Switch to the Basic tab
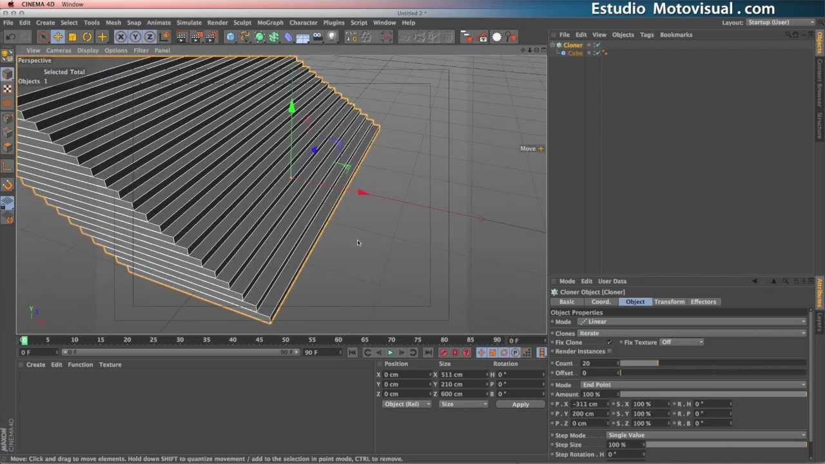The width and height of the screenshot is (825, 464). coord(567,302)
